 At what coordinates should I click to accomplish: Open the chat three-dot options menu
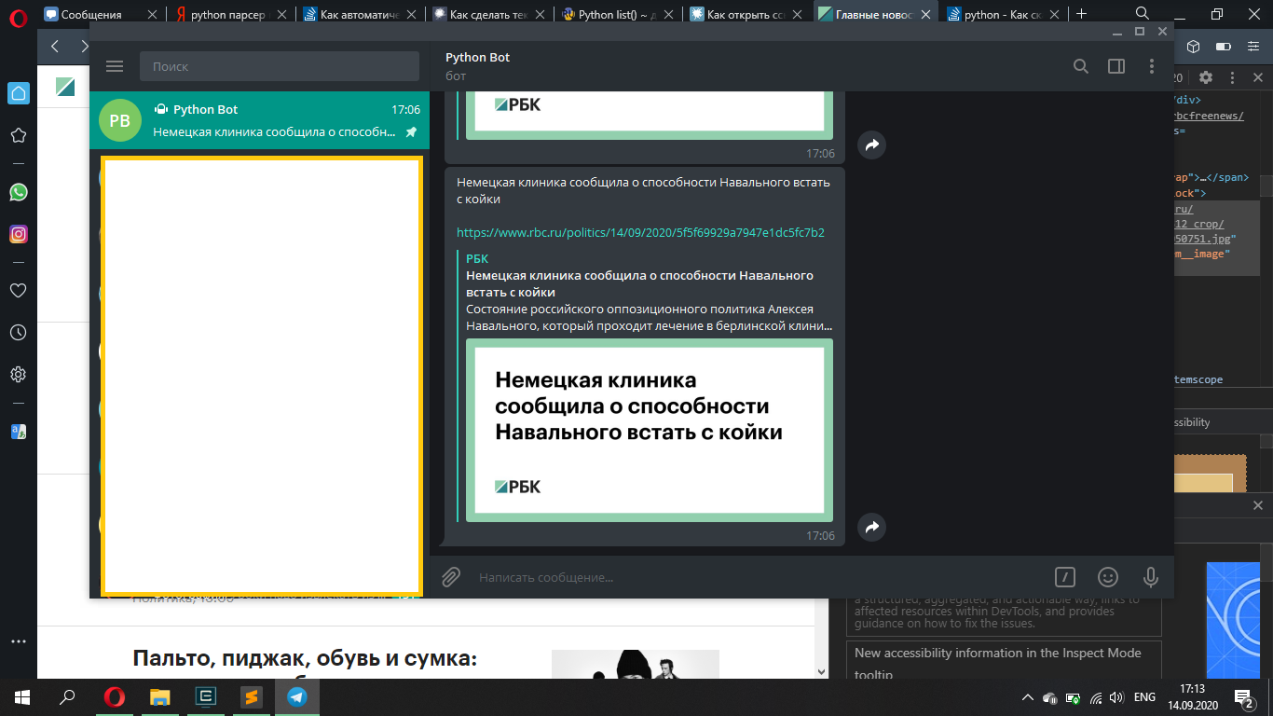click(x=1152, y=66)
